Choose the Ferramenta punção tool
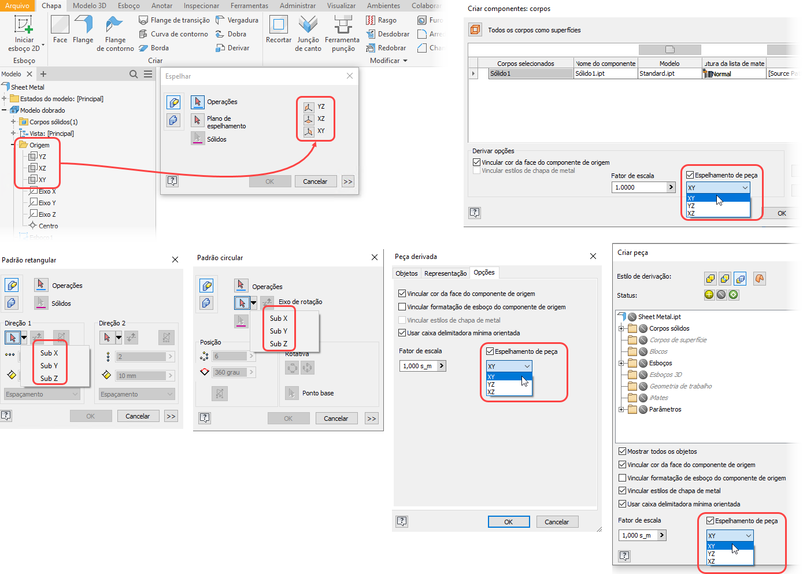This screenshot has height=574, width=803. [342, 34]
